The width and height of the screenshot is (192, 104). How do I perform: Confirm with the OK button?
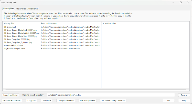[169, 100]
